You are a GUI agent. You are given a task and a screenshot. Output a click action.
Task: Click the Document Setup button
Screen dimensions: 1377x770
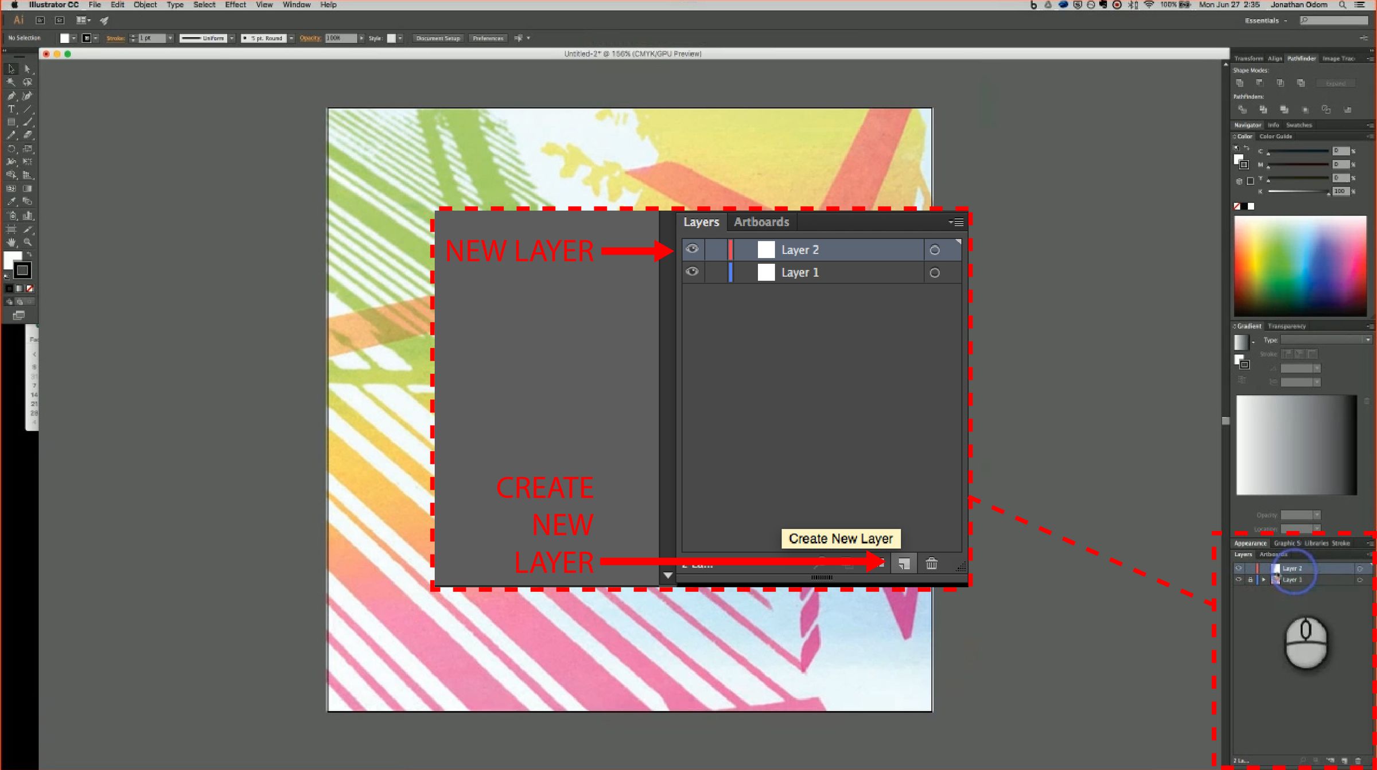click(x=438, y=38)
